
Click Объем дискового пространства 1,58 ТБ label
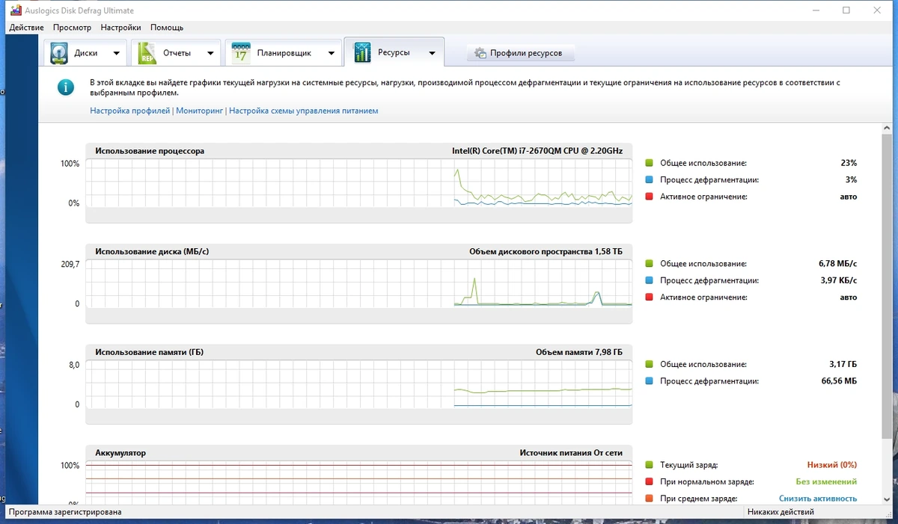[546, 251]
